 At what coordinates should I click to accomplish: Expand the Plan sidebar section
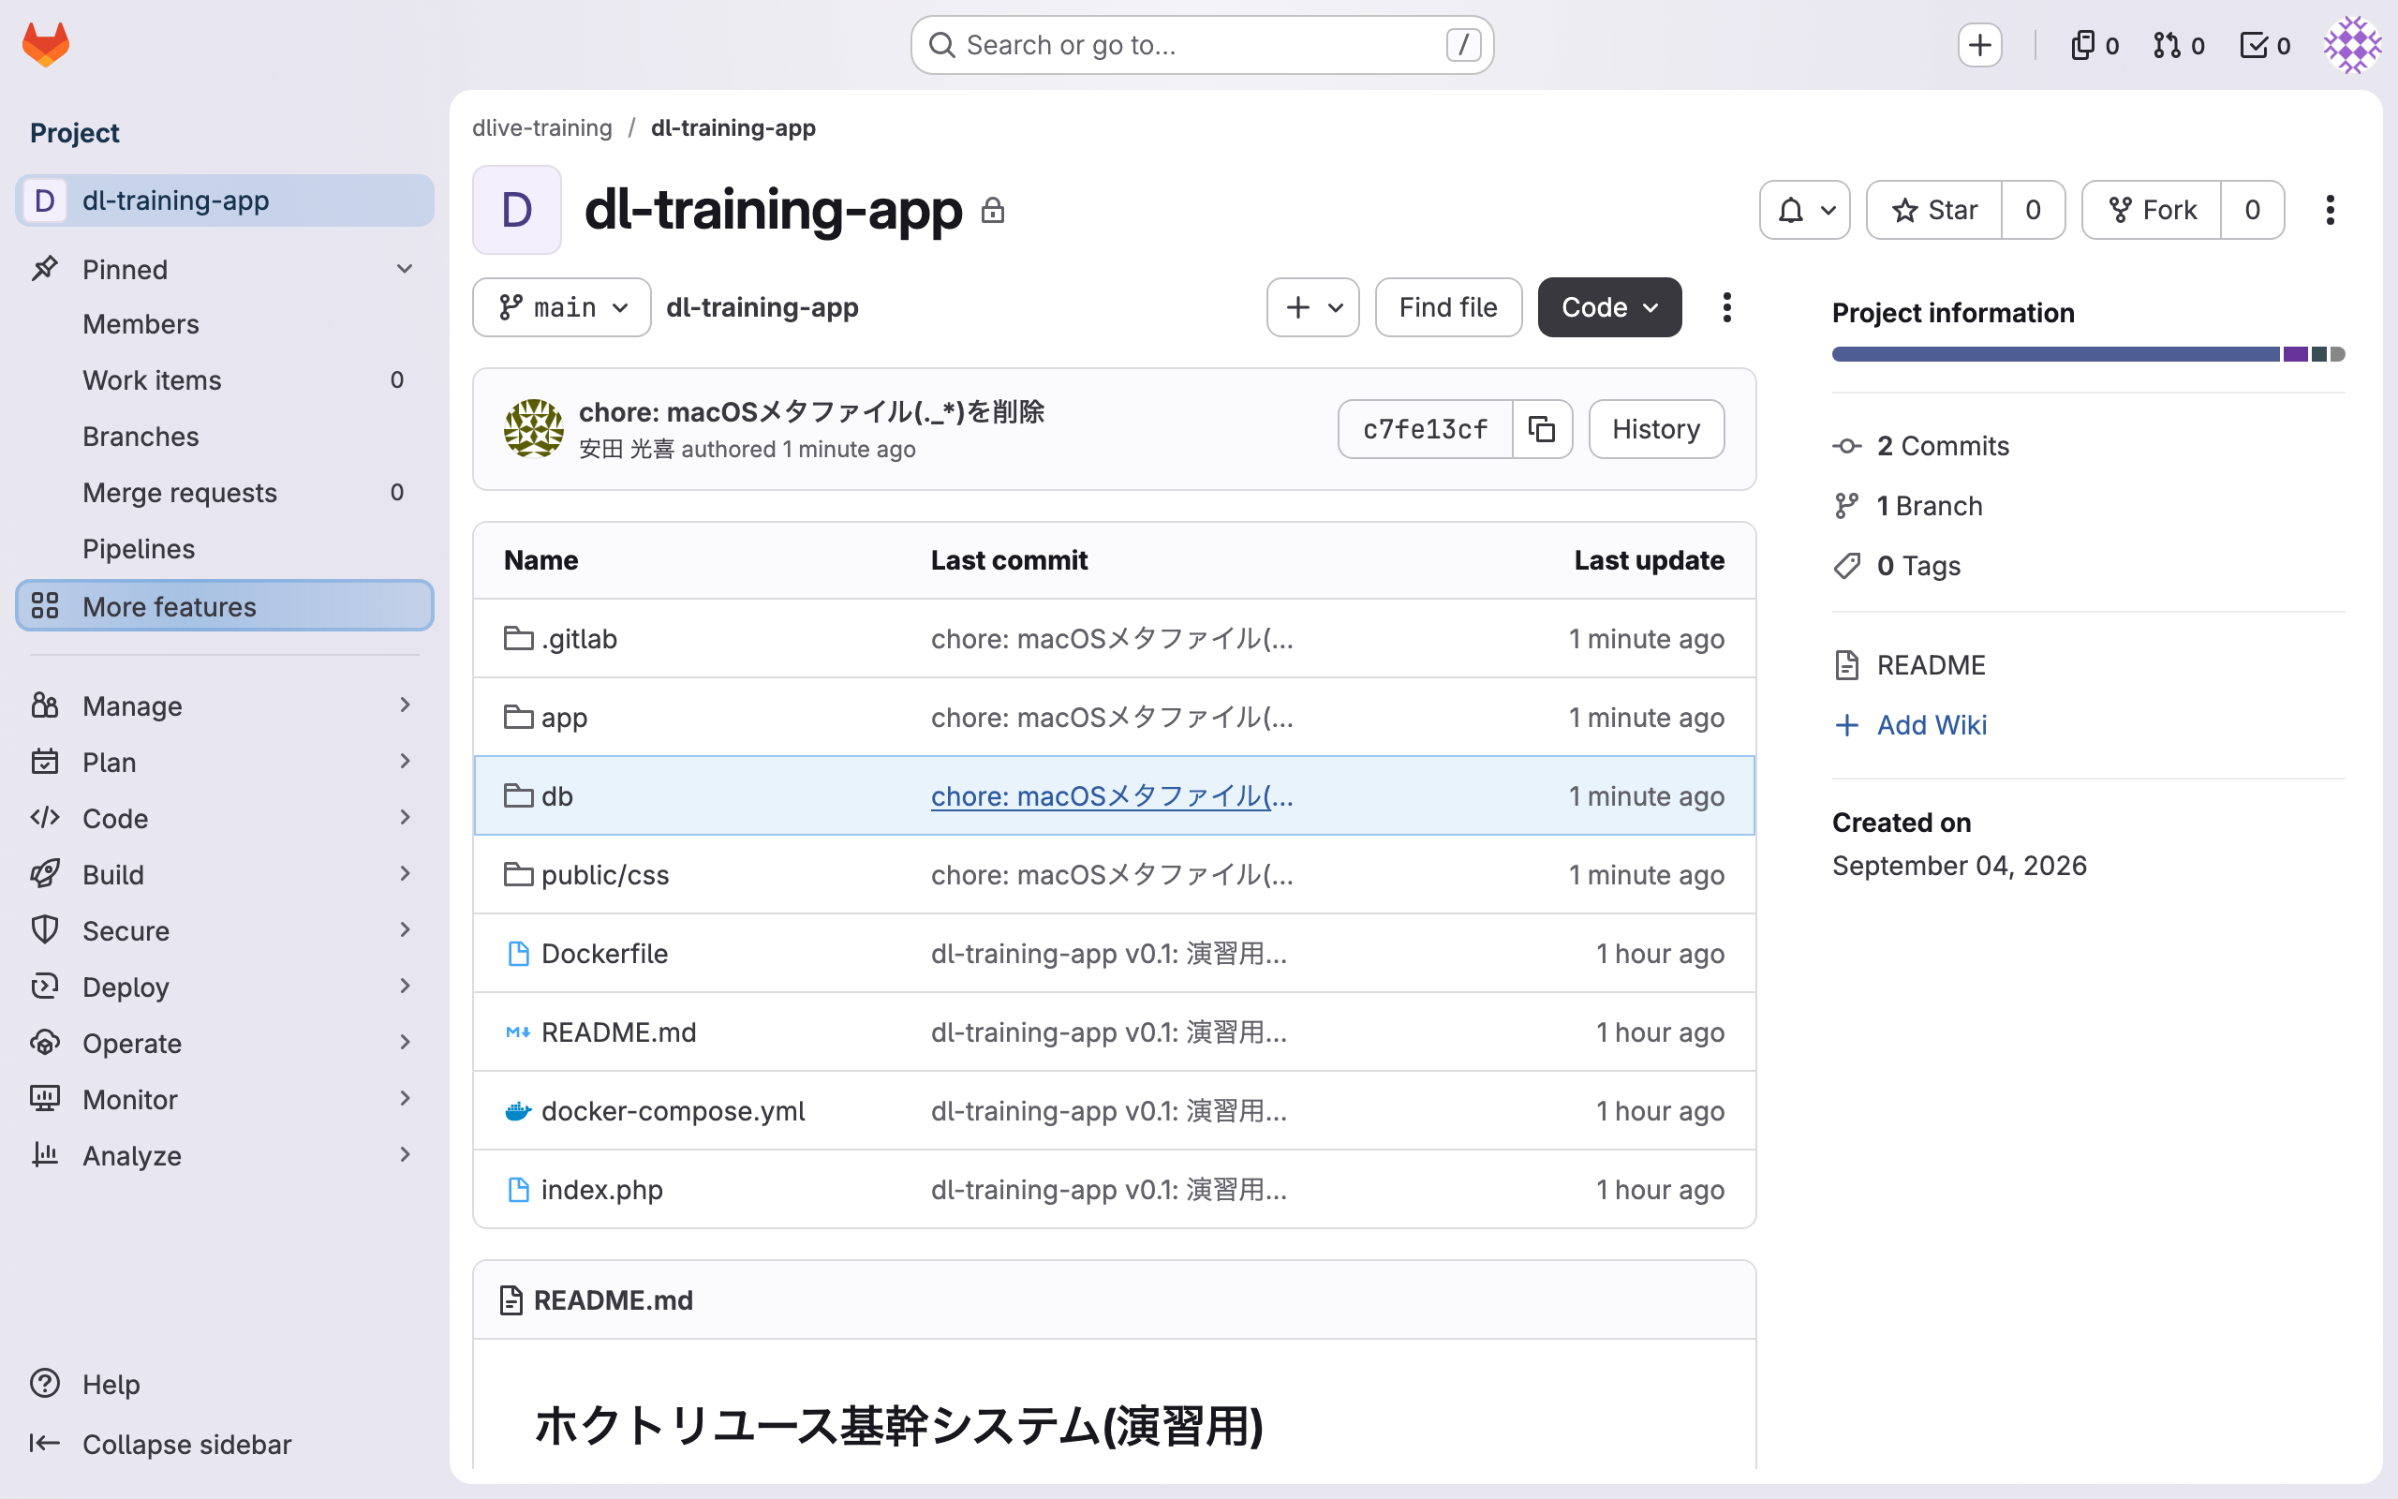(x=225, y=763)
